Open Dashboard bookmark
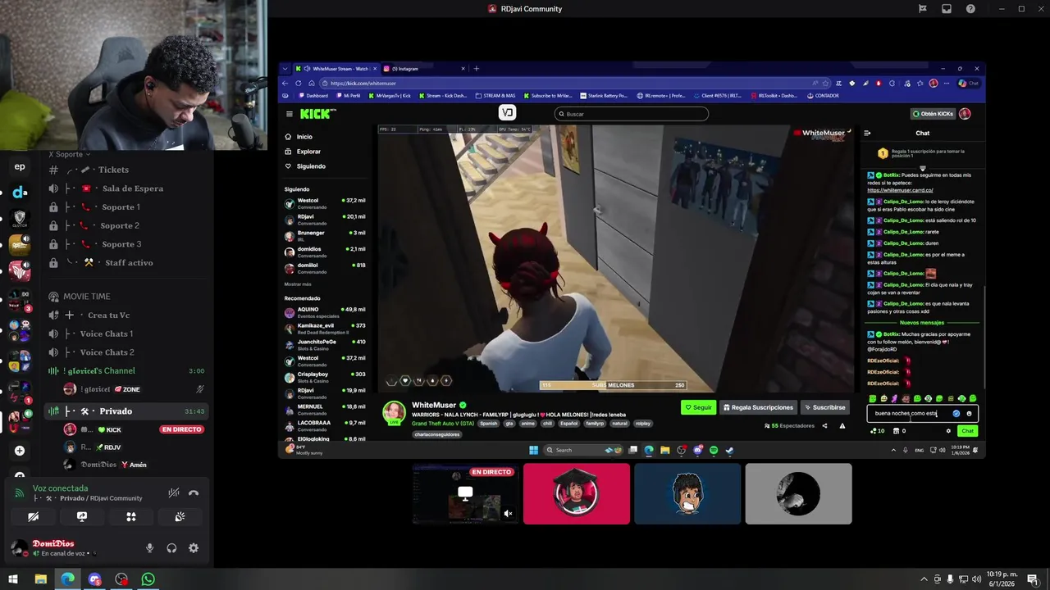The width and height of the screenshot is (1050, 590). pos(313,96)
